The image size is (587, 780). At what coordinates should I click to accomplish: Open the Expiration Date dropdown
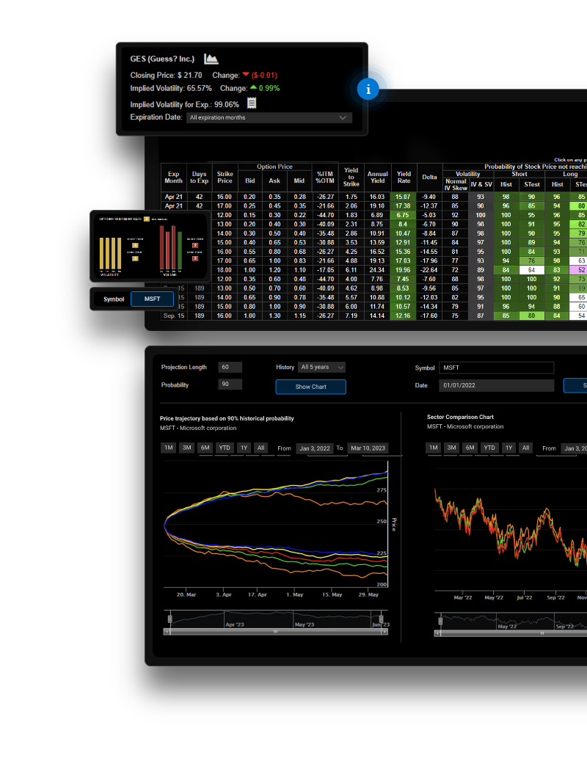tap(269, 117)
